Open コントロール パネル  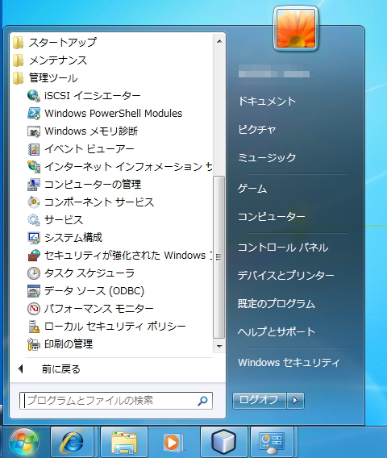coord(283,248)
